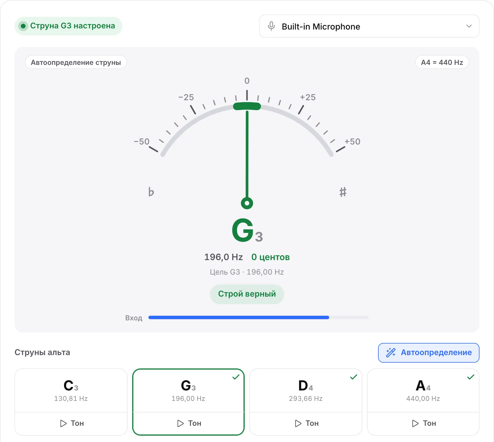Click the needle pivot circle
The width and height of the screenshot is (494, 442).
point(247,203)
